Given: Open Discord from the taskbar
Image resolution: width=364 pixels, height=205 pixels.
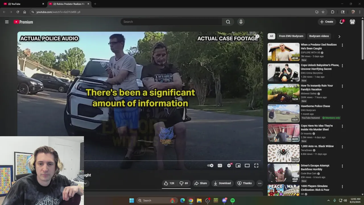Looking at the screenshot, I should tap(224, 200).
